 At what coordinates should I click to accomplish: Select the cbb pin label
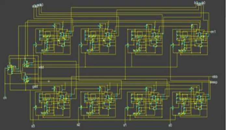(215, 77)
